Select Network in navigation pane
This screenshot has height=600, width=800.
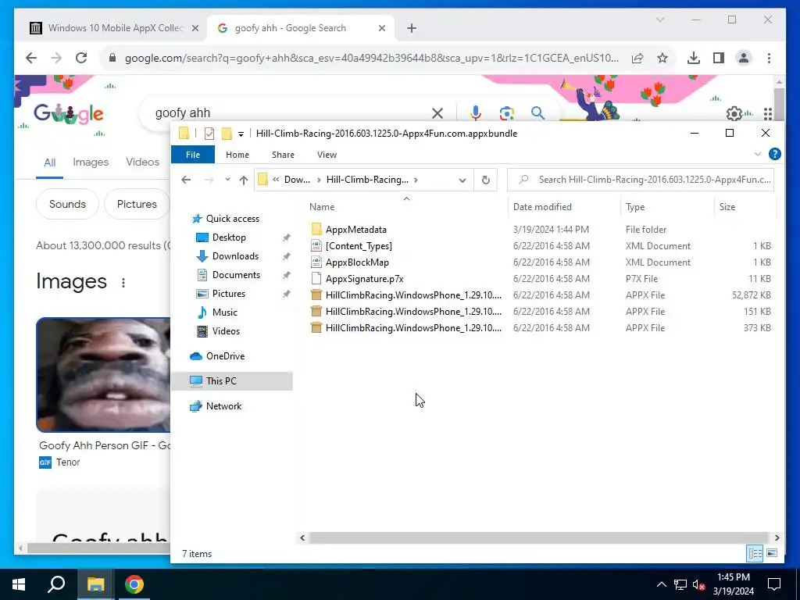pos(223,406)
